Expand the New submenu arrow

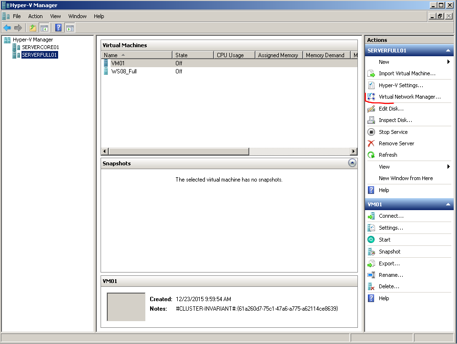click(x=448, y=62)
